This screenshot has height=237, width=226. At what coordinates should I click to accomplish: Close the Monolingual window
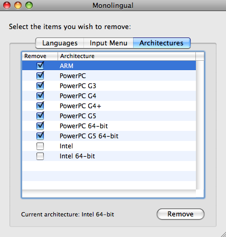pyautogui.click(x=7, y=5)
